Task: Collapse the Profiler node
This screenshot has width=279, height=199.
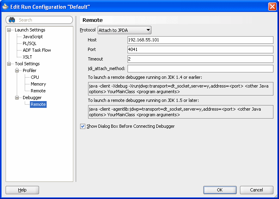Action: click(x=17, y=70)
